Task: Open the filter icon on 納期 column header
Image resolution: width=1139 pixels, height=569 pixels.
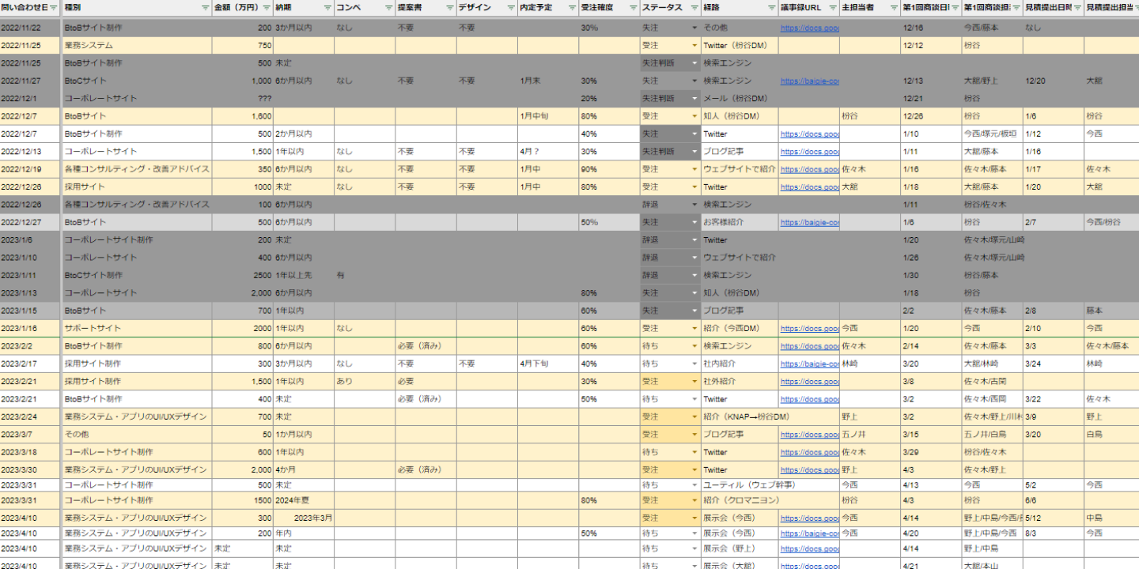Action: (x=327, y=7)
